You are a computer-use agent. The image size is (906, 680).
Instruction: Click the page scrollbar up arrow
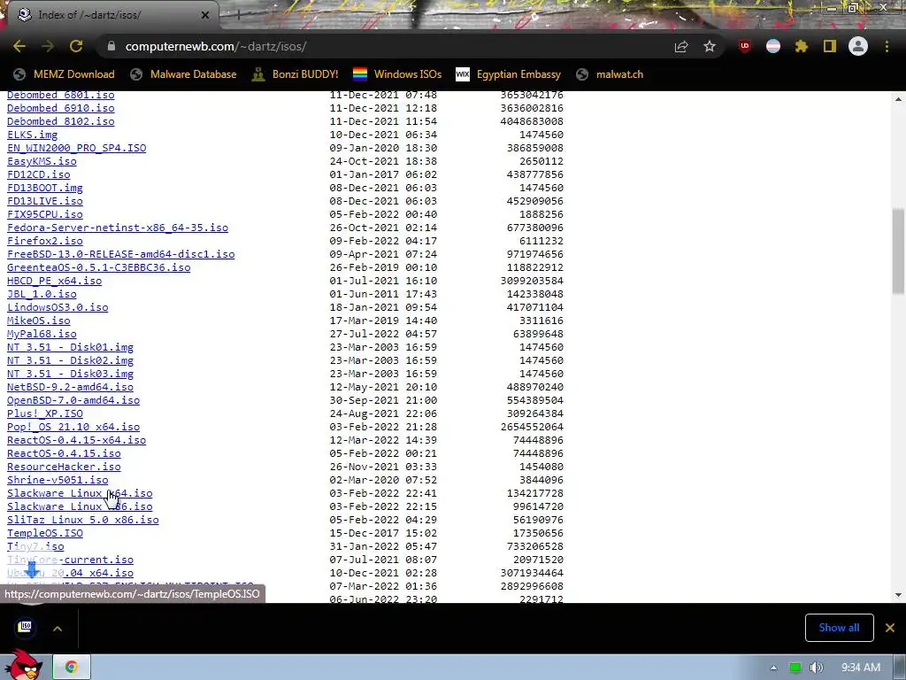click(898, 99)
